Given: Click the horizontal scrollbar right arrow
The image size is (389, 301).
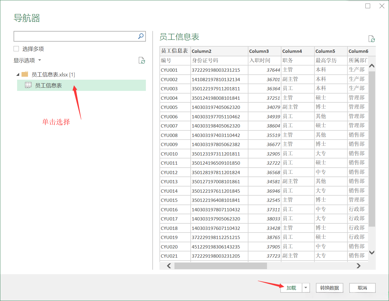Looking at the screenshot, I should point(359,266).
